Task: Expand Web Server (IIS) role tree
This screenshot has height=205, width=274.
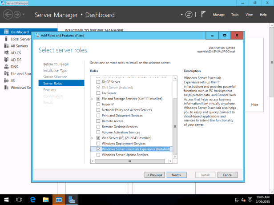Action: [x=92, y=138]
